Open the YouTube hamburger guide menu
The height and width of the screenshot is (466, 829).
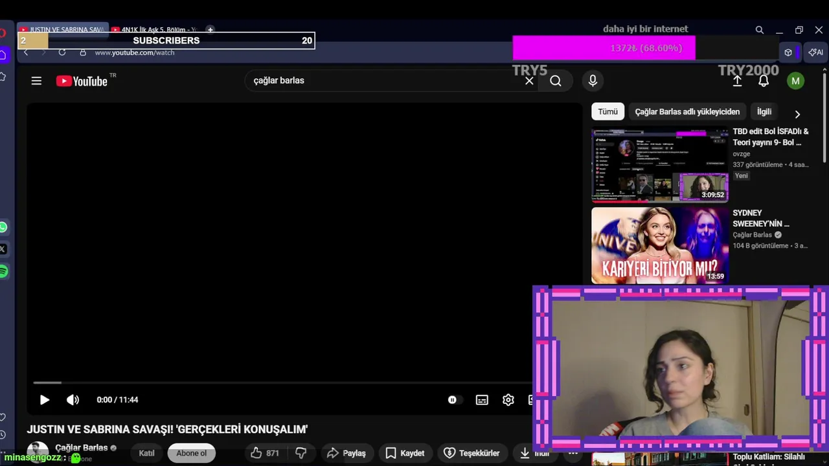point(36,81)
